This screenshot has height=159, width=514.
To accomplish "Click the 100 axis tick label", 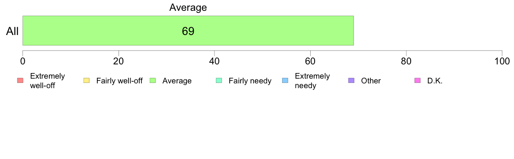I will point(501,61).
